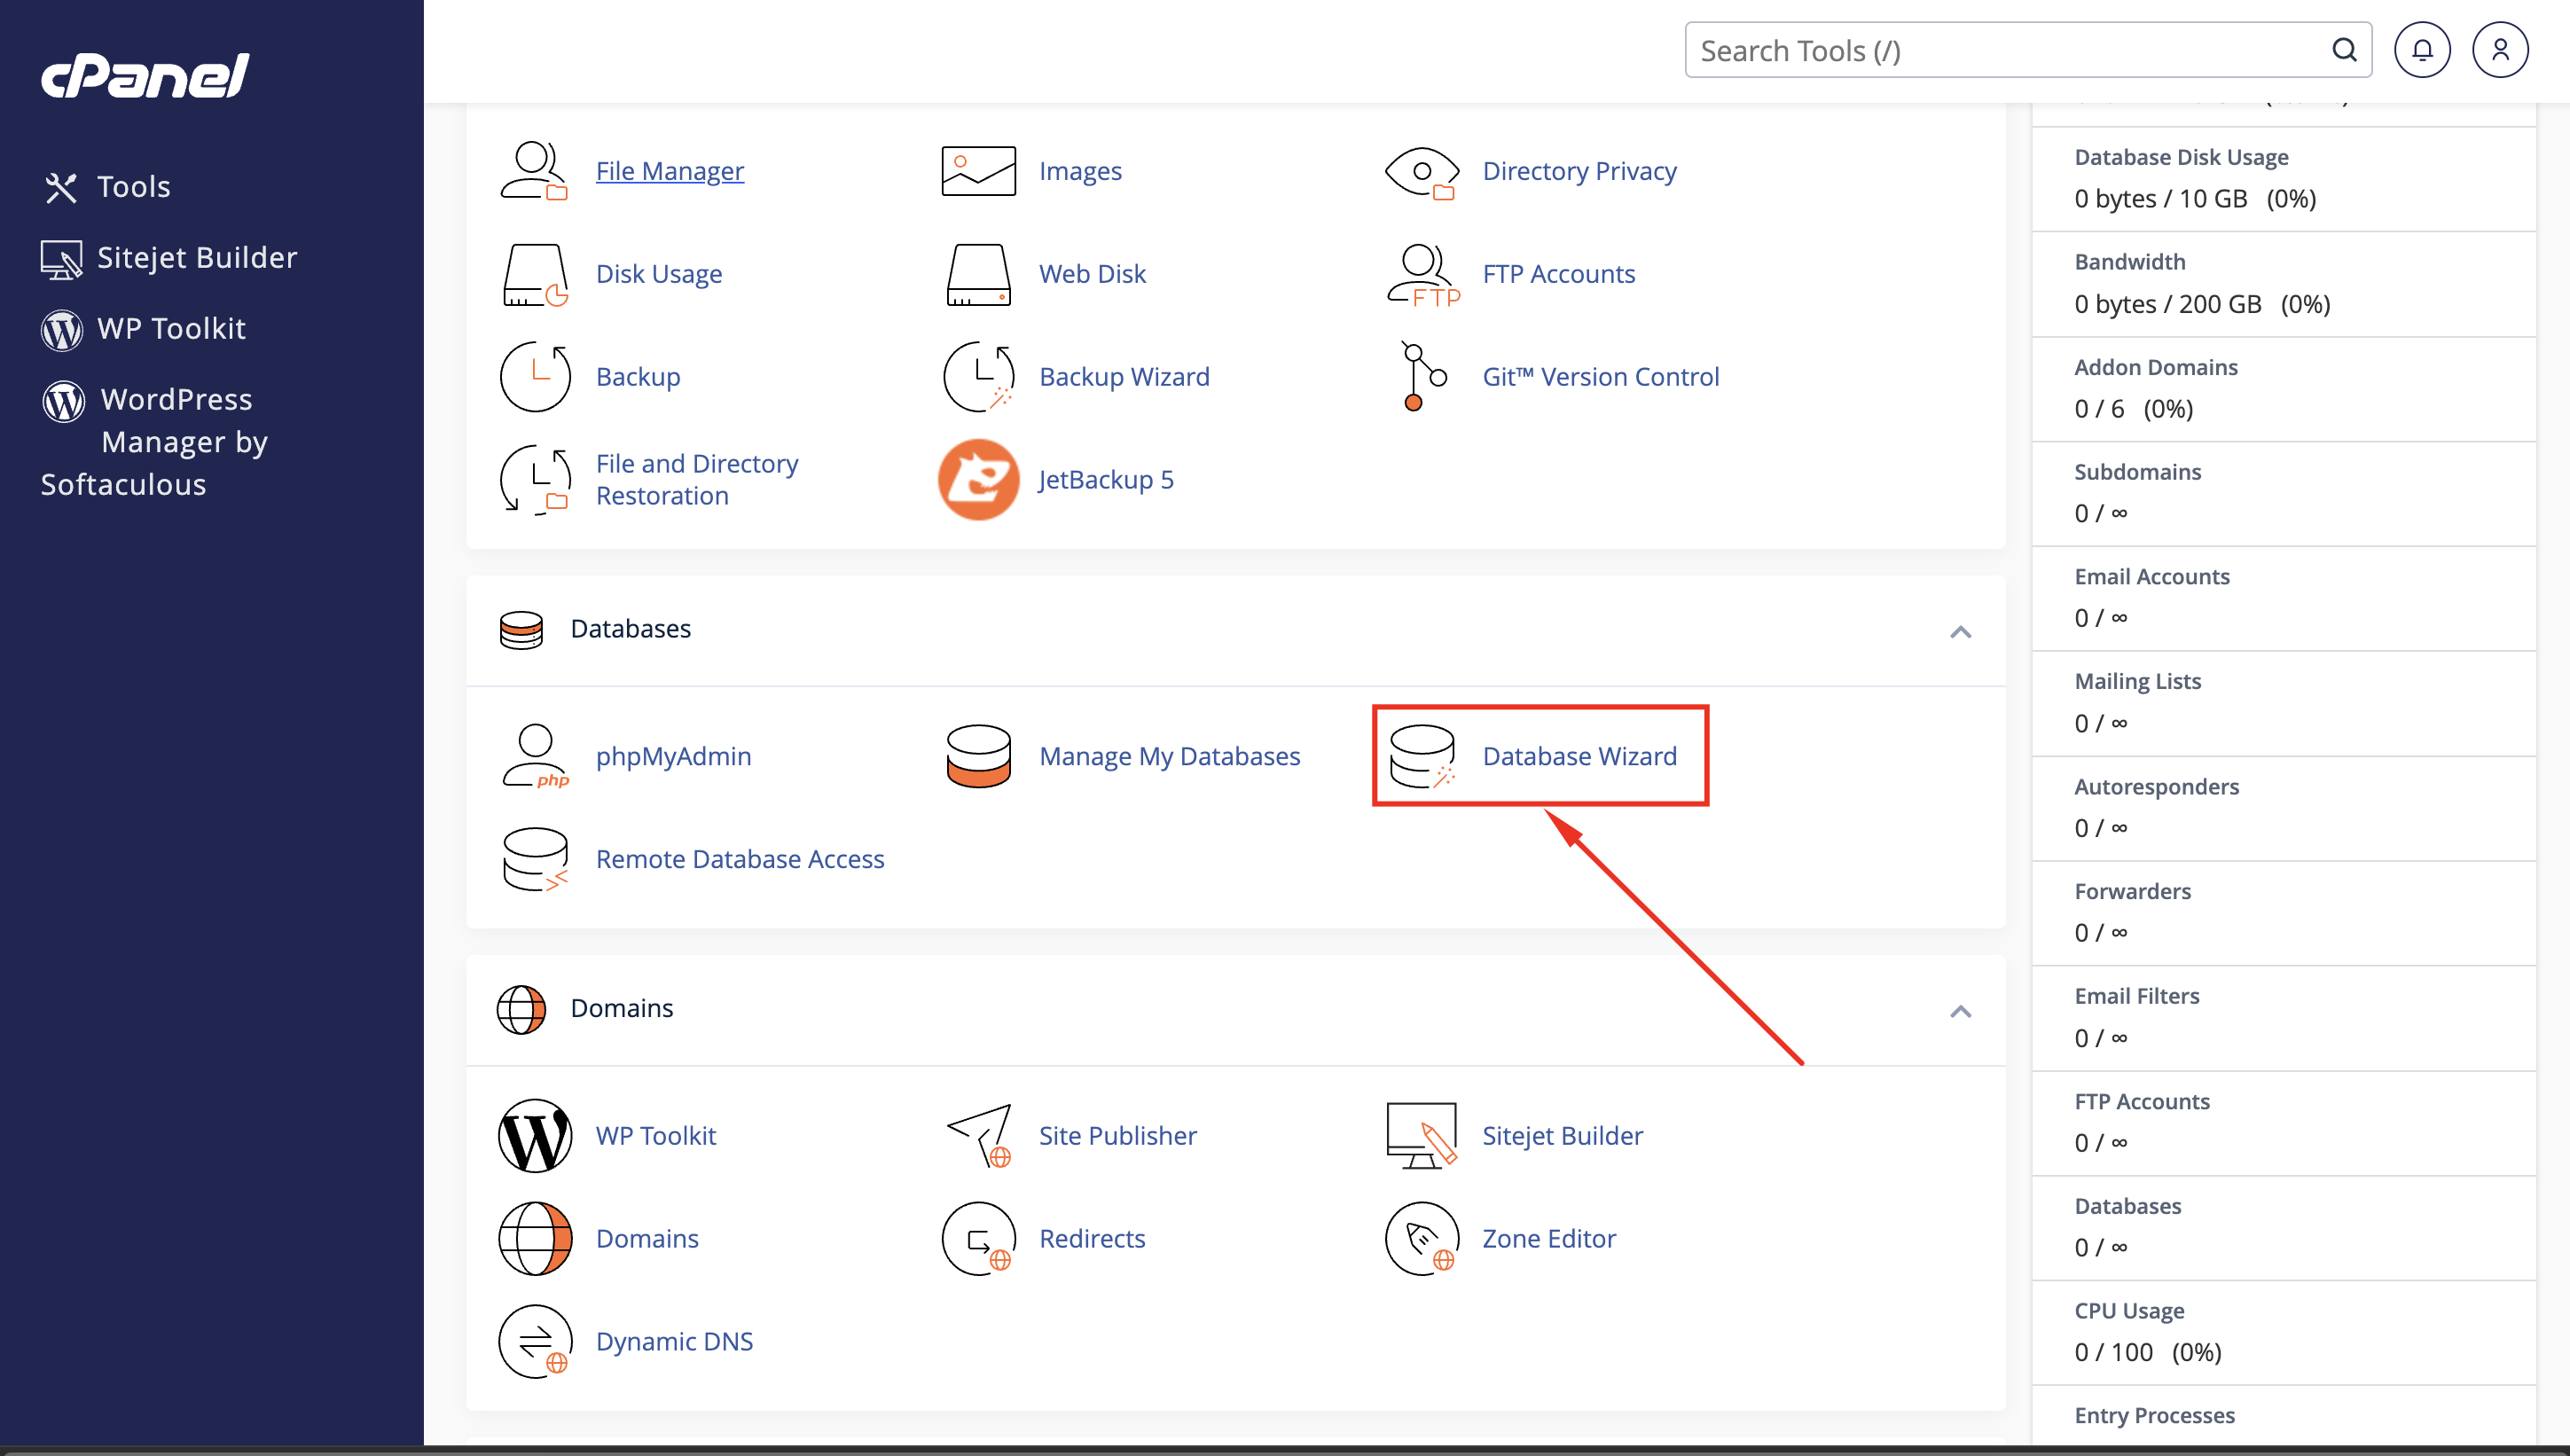Image resolution: width=2570 pixels, height=1456 pixels.
Task: Open Manage My Databases link
Action: 1169,756
